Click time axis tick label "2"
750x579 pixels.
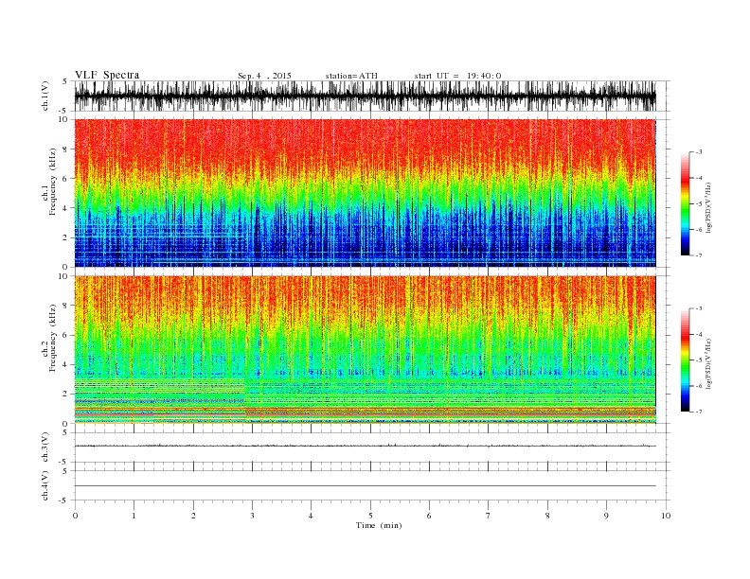coord(193,516)
